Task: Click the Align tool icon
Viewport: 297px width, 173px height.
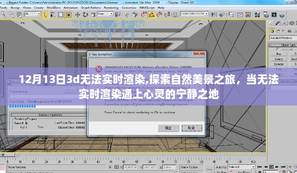Action: pyautogui.click(x=222, y=15)
